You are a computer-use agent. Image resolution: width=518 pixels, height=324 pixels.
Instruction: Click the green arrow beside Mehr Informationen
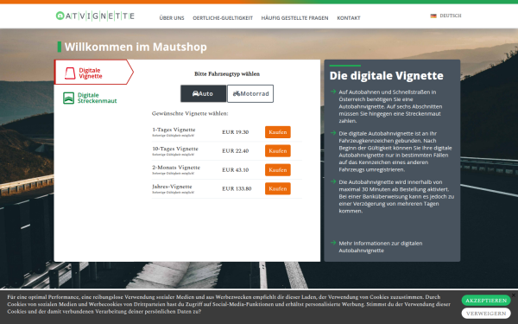[x=333, y=242]
